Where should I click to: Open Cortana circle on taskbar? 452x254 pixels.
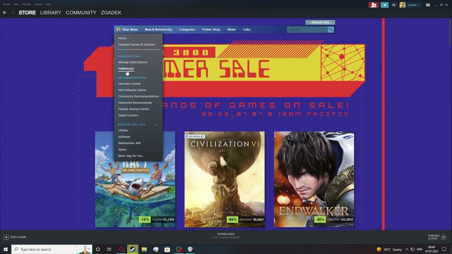(x=98, y=249)
